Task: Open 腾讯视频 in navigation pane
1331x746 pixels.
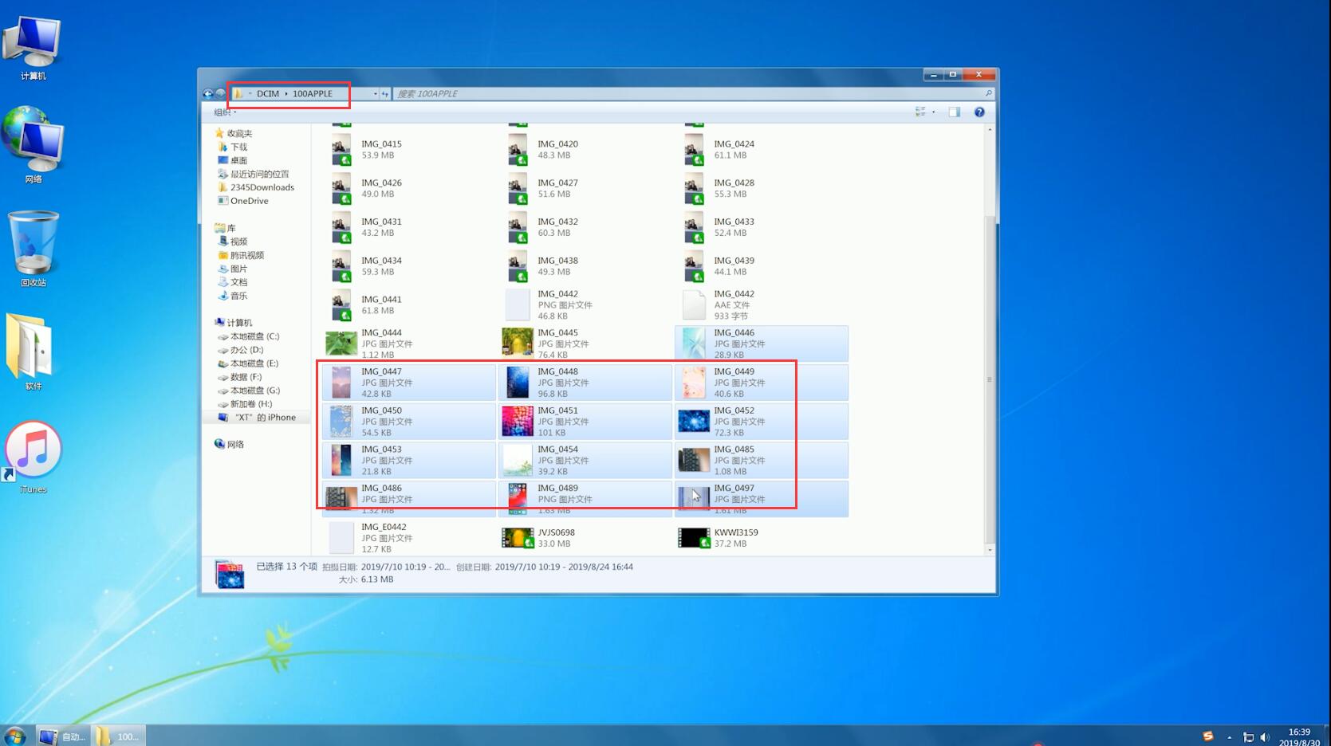Action: click(241, 255)
